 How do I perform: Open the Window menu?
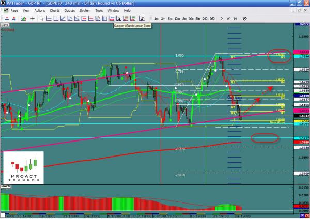113,11
